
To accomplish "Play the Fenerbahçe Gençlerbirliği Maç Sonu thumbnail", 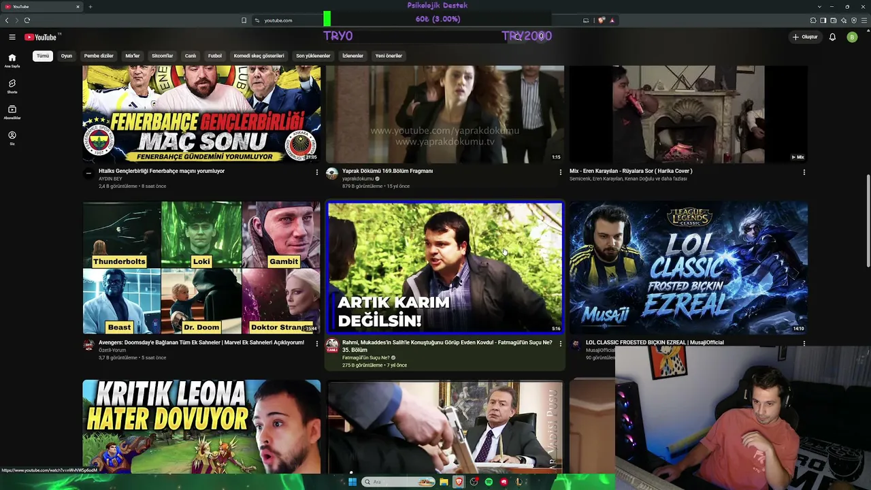I will (x=201, y=114).
